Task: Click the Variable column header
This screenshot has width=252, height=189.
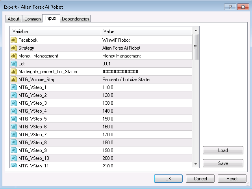Action: click(x=55, y=31)
